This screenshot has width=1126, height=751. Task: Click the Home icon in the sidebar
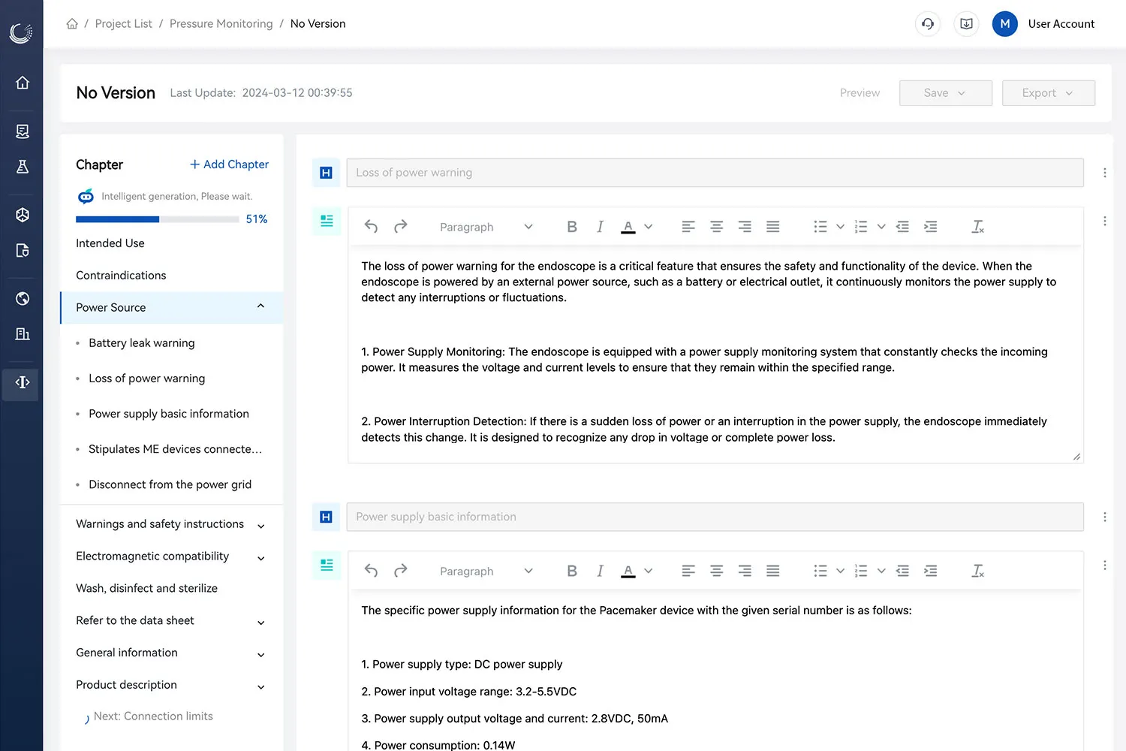tap(22, 83)
